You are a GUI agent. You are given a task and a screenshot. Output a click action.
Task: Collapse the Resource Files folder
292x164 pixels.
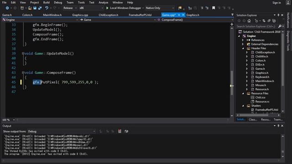[x=243, y=93]
